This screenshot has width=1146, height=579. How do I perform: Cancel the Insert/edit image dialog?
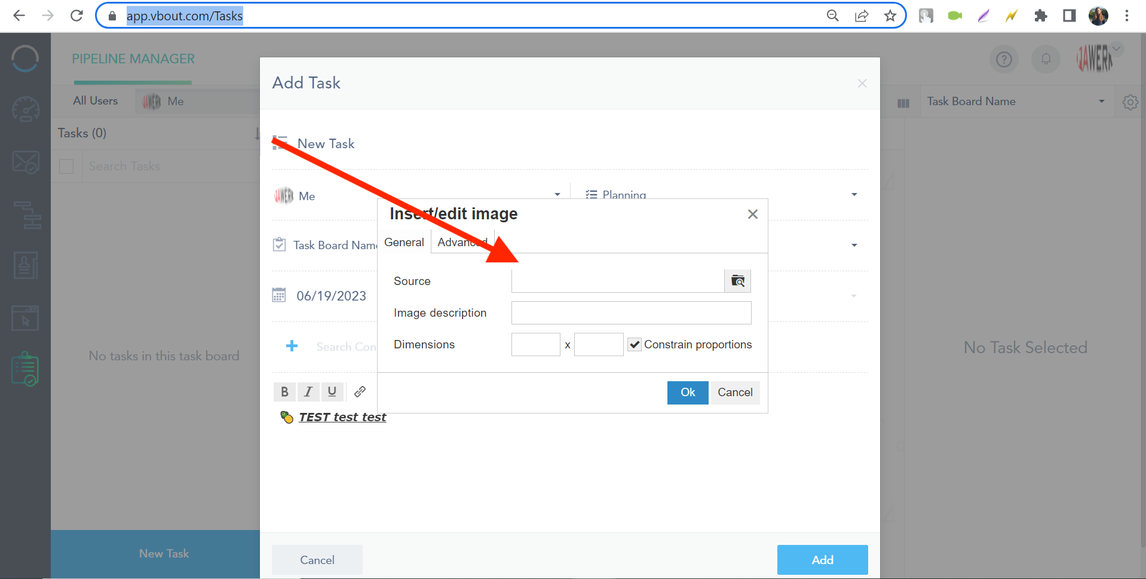pos(735,393)
